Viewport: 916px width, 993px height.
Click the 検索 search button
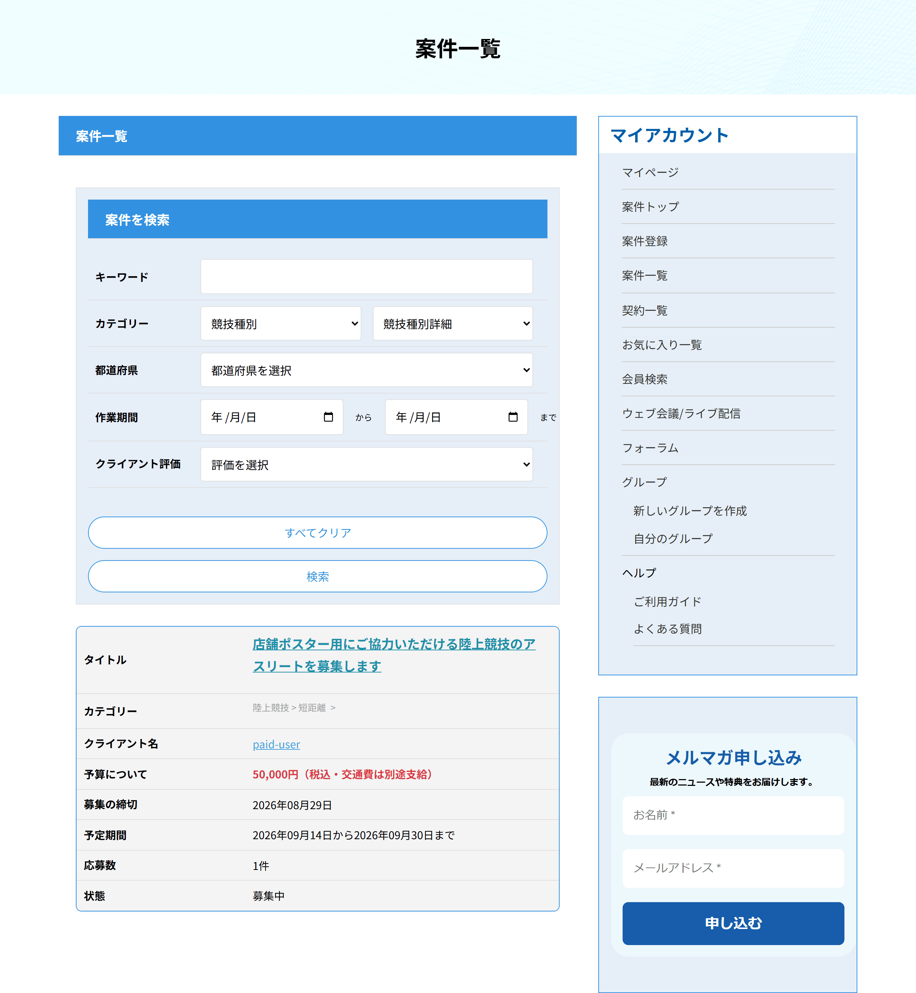[317, 576]
